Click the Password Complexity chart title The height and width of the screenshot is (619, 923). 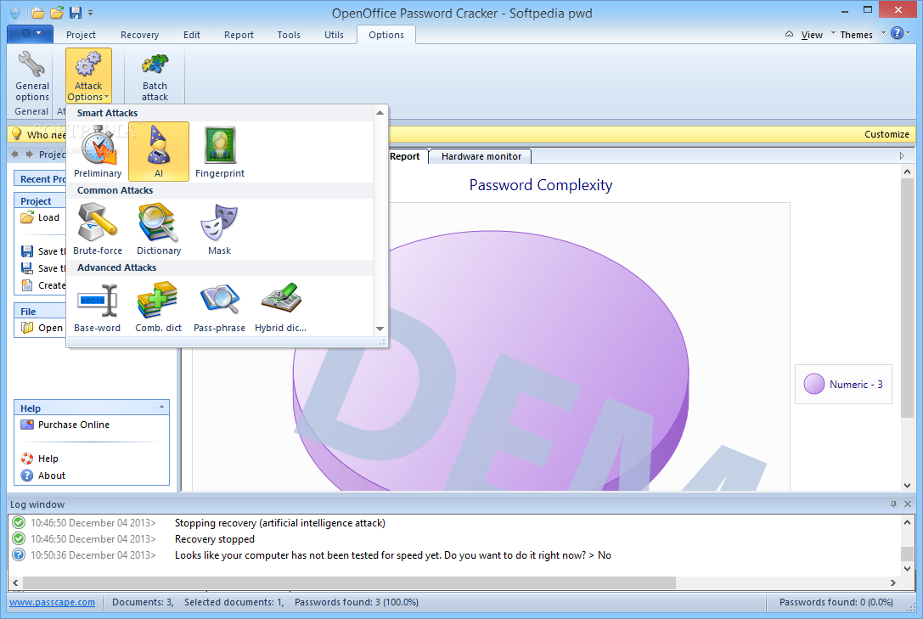[x=540, y=185]
